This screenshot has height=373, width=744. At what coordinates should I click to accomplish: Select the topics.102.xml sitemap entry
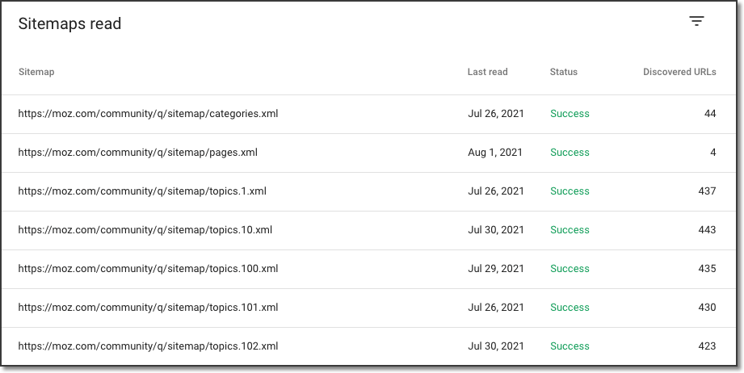coord(148,346)
